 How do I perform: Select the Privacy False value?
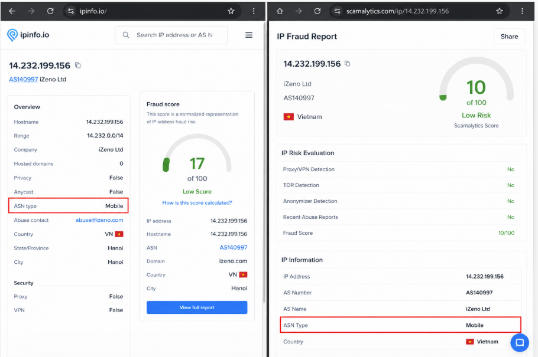coord(116,178)
